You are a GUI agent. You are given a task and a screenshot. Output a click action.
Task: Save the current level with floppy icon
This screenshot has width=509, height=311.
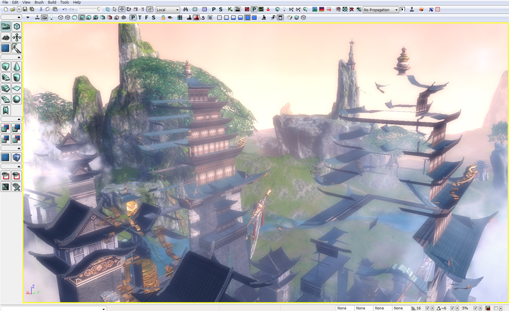click(x=25, y=10)
